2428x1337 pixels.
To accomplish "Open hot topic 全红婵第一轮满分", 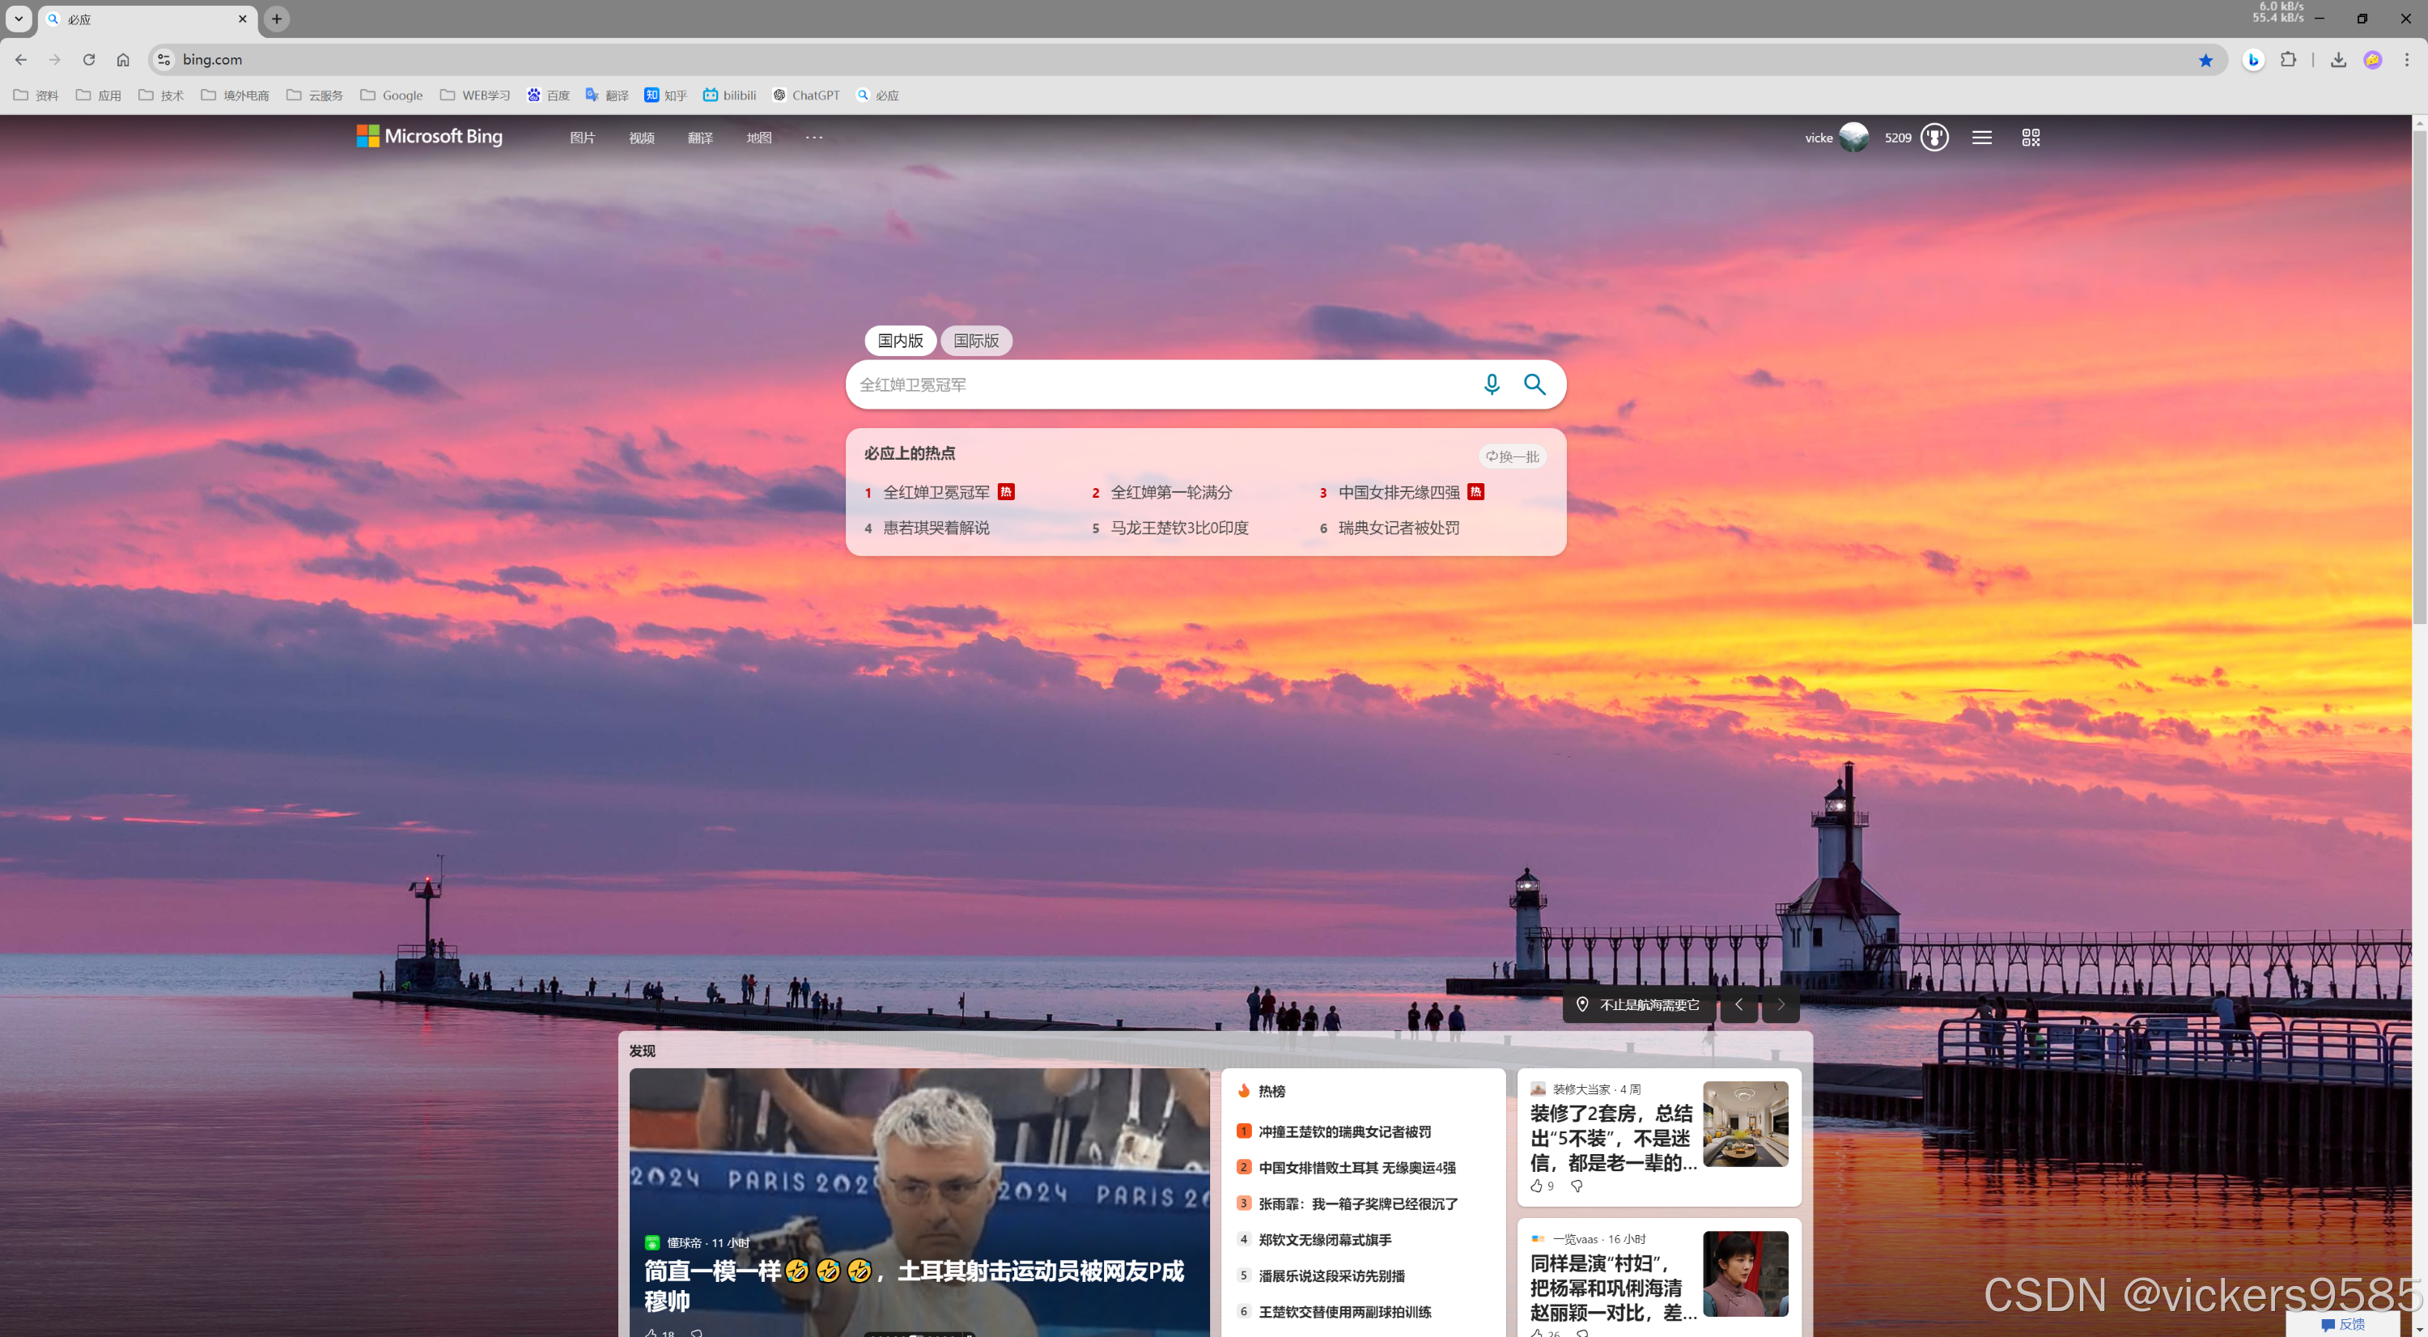I will 1170,492.
